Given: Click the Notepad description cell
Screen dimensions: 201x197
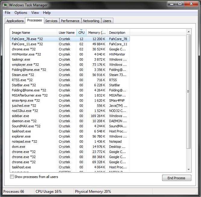Looking at the screenshot, I should click(115, 141).
